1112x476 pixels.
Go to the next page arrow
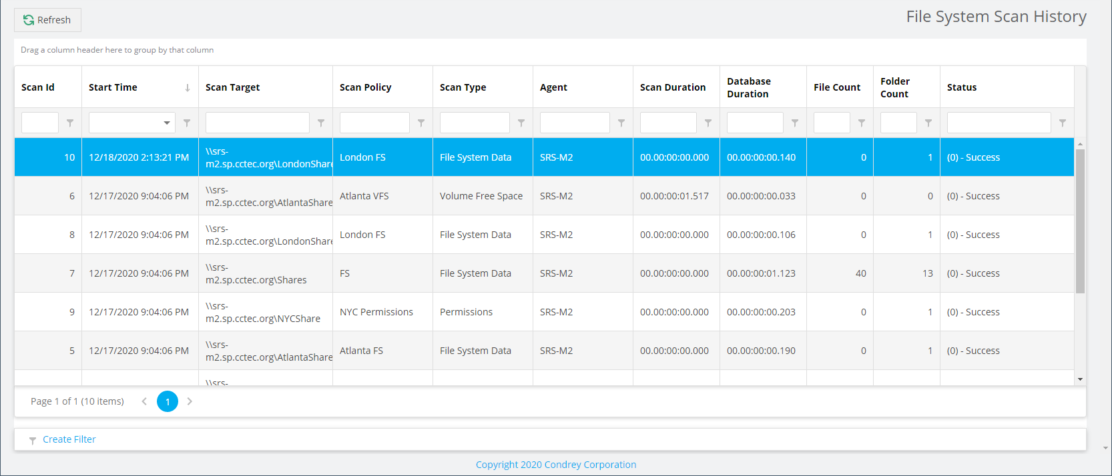190,401
